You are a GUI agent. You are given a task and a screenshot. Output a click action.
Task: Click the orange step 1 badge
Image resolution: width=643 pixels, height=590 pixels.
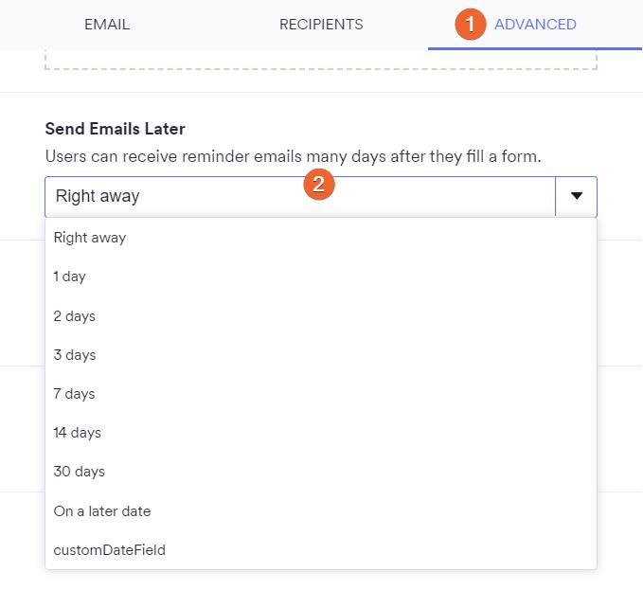point(471,25)
